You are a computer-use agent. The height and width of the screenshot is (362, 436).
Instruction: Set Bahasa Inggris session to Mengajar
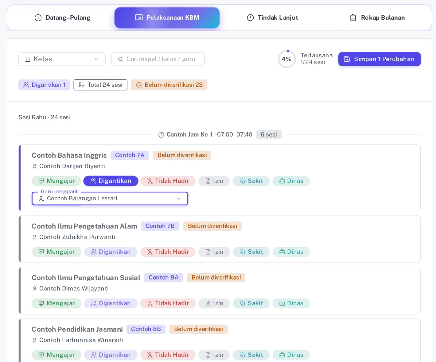pyautogui.click(x=56, y=181)
